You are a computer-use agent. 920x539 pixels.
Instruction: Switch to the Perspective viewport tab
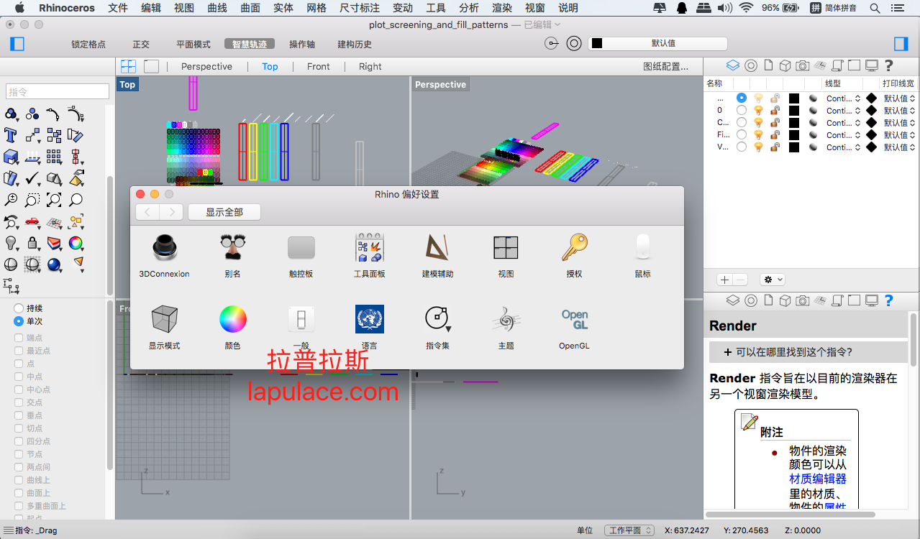click(x=206, y=66)
